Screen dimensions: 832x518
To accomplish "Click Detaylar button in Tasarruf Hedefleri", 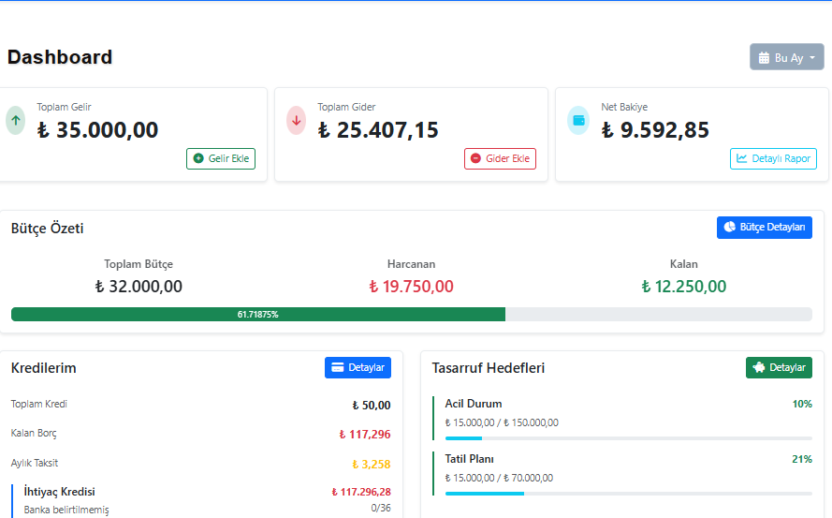I will pyautogui.click(x=779, y=367).
